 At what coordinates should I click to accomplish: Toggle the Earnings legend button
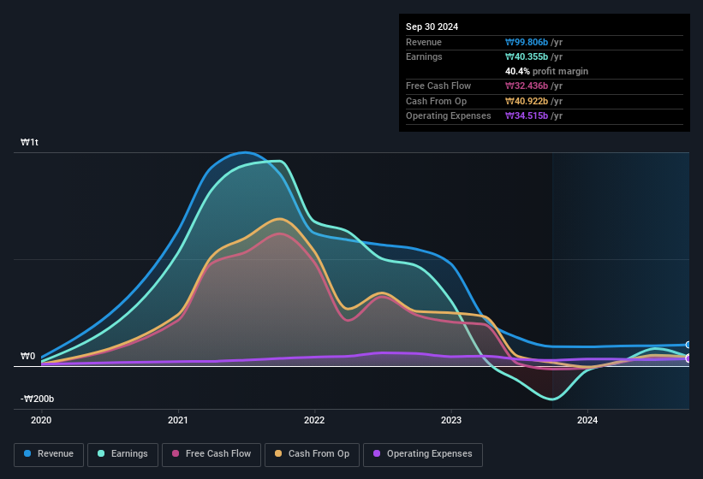(x=122, y=454)
